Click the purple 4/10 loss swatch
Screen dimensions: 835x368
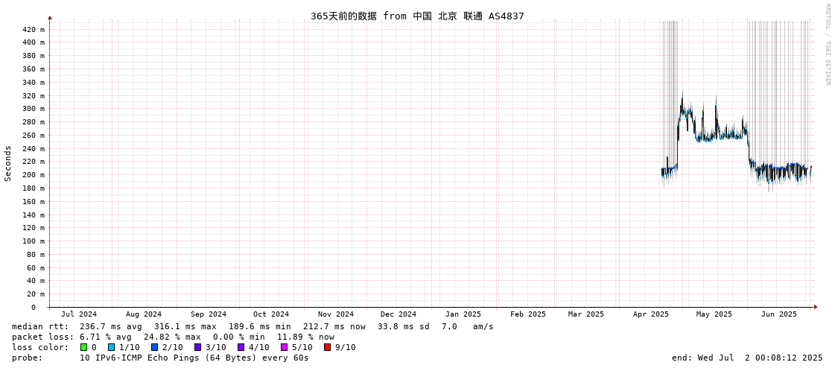(241, 347)
